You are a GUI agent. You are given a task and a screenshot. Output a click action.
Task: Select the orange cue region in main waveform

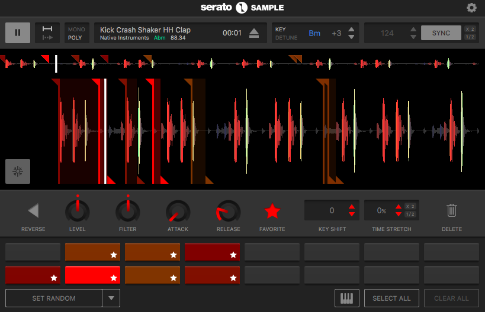coord(198,131)
